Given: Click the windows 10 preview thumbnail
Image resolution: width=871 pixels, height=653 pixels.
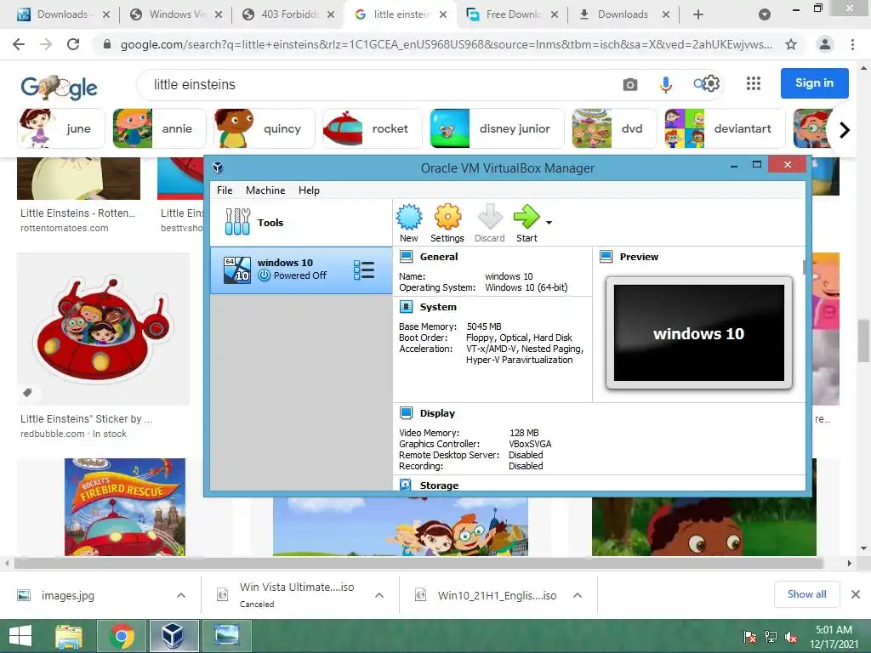Looking at the screenshot, I should click(x=699, y=333).
